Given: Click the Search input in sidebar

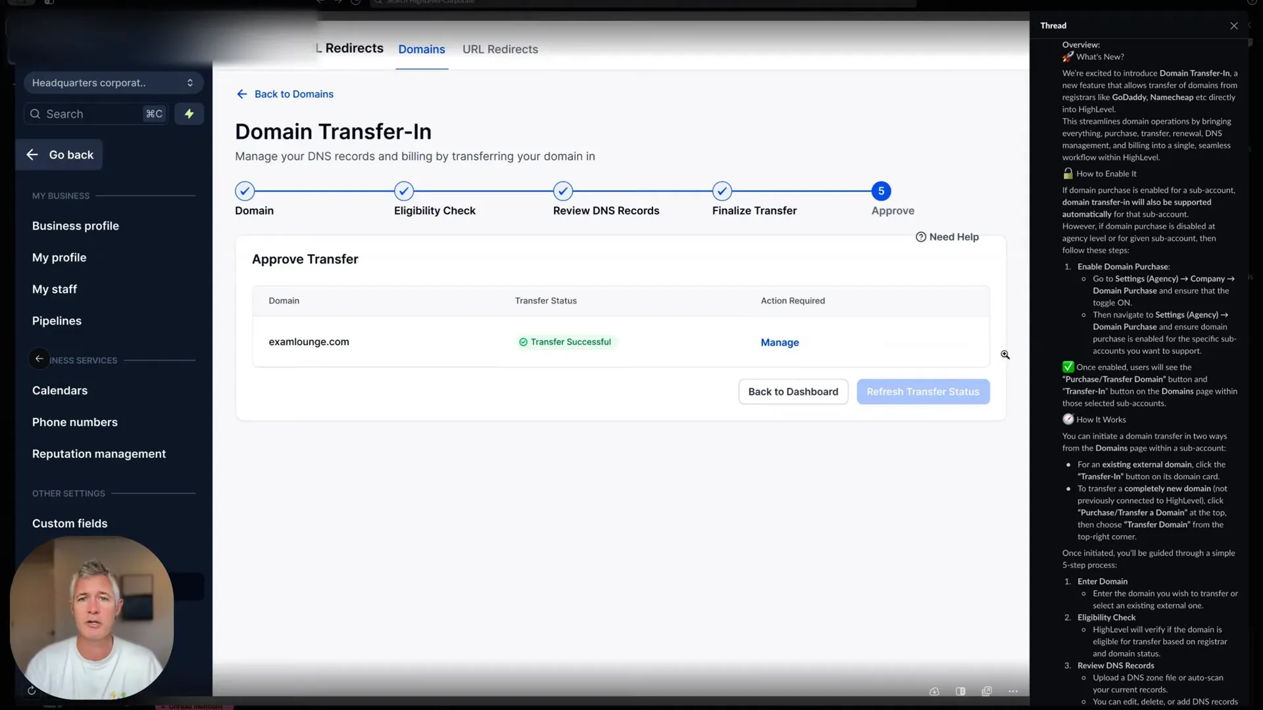Looking at the screenshot, I should [97, 114].
